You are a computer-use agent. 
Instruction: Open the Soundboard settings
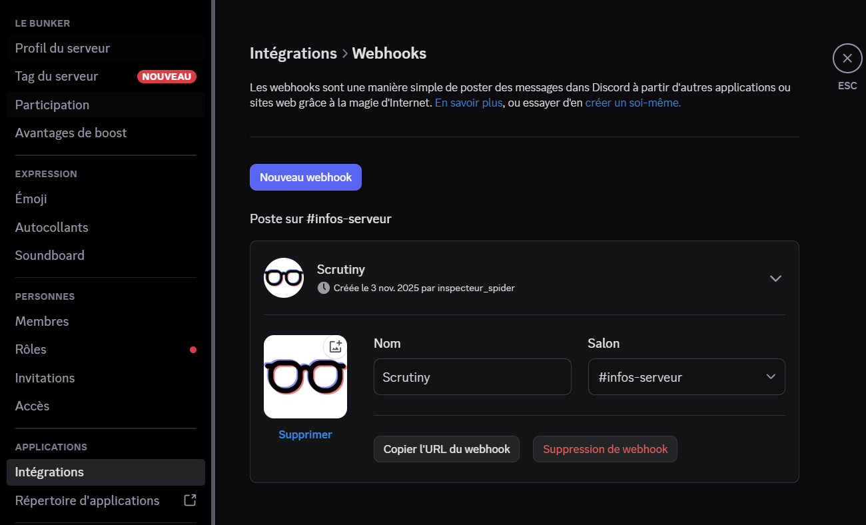click(50, 255)
